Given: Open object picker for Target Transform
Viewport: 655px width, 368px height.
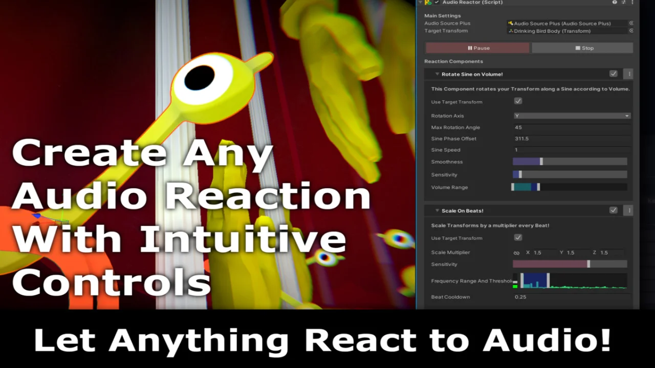Looking at the screenshot, I should pyautogui.click(x=631, y=31).
